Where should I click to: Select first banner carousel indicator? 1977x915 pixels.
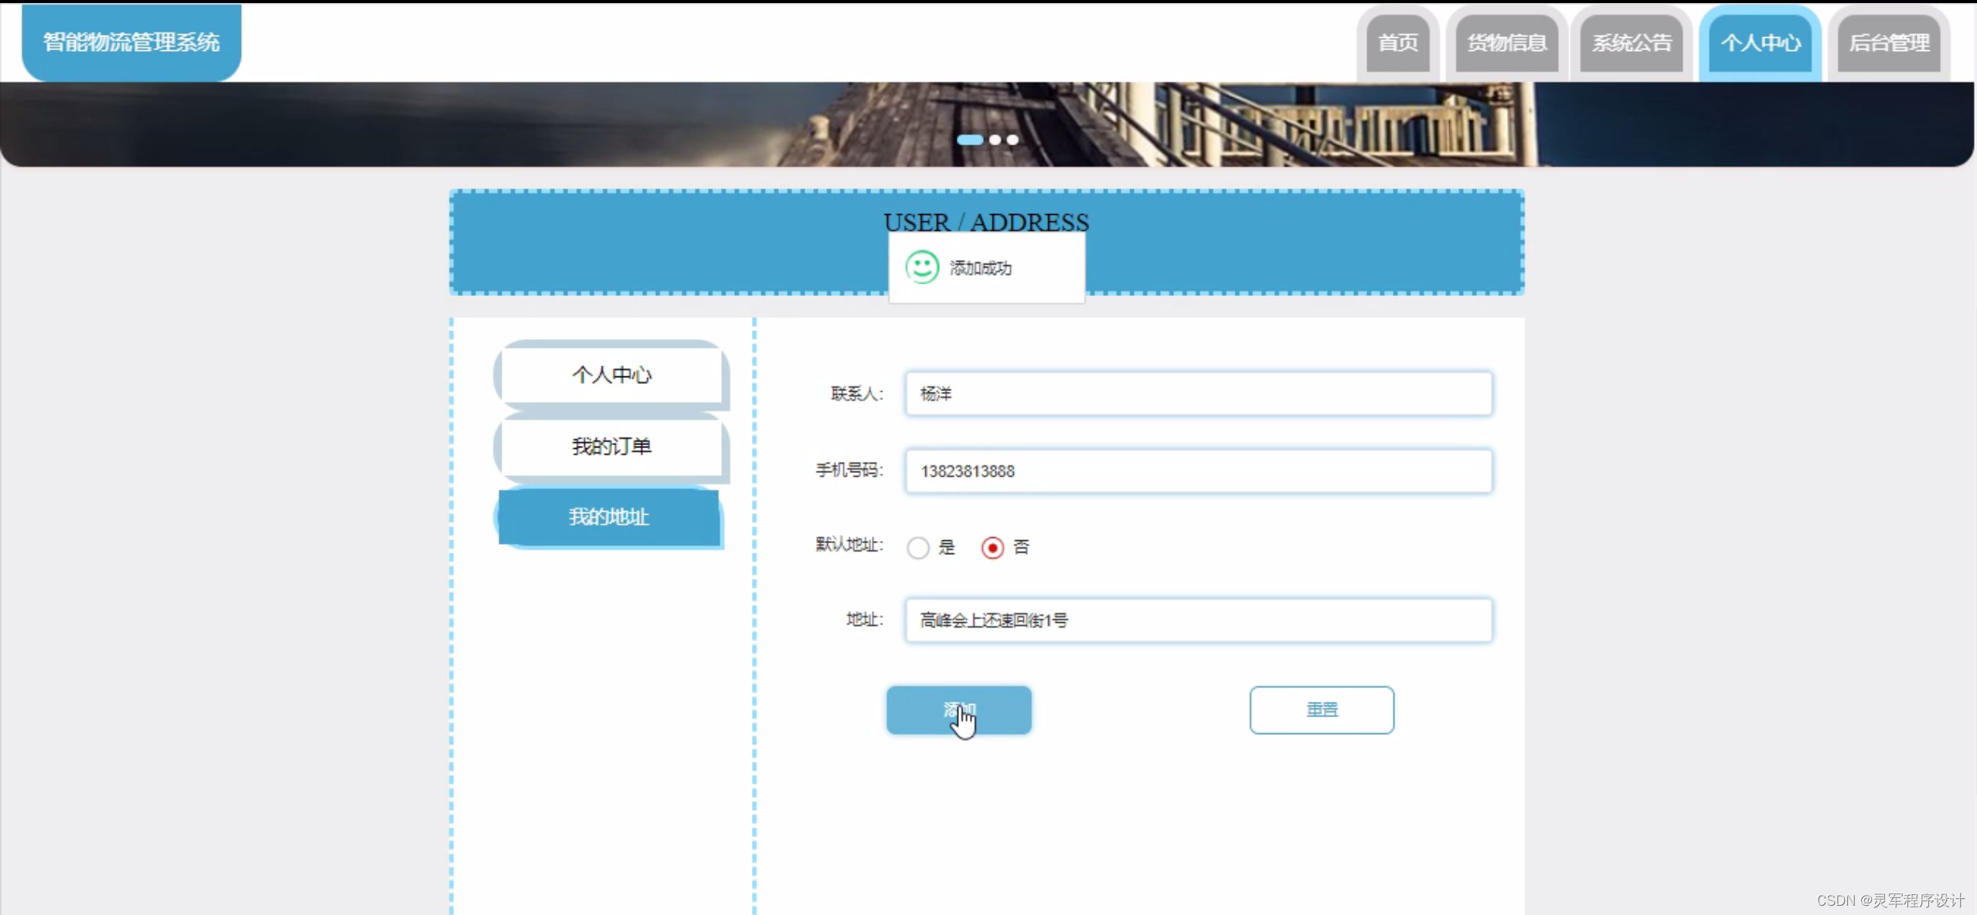click(x=969, y=140)
